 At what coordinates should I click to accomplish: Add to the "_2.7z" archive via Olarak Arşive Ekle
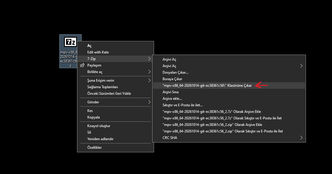pos(229,112)
